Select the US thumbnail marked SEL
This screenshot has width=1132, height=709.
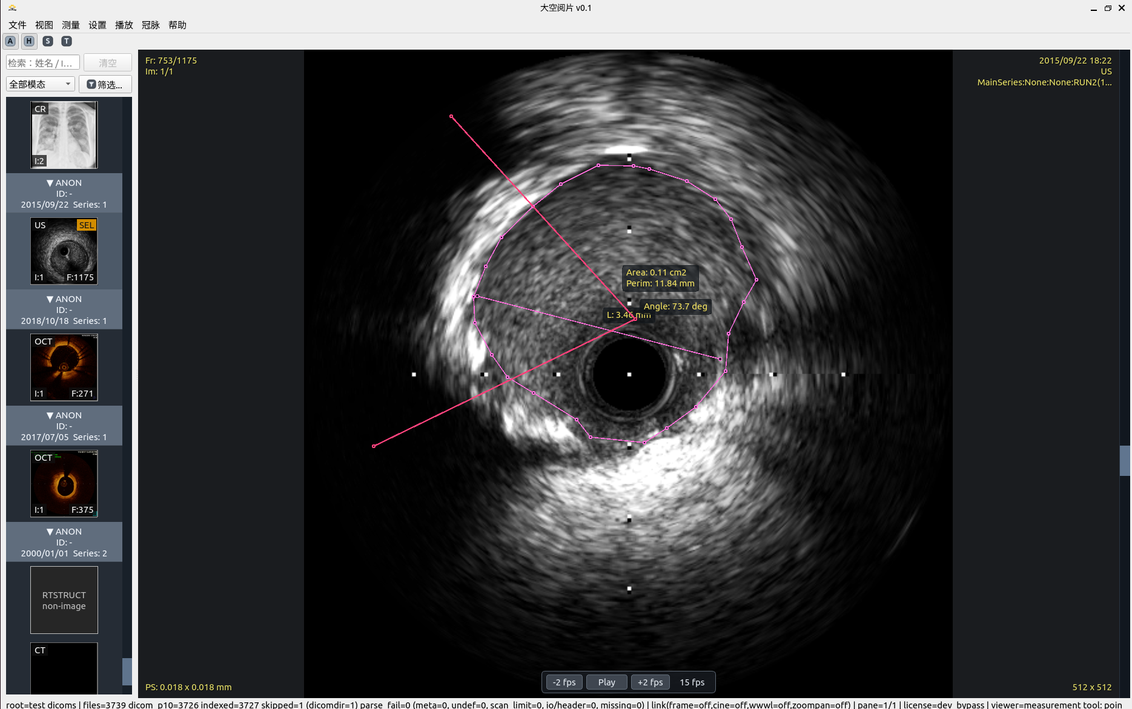[x=64, y=251]
